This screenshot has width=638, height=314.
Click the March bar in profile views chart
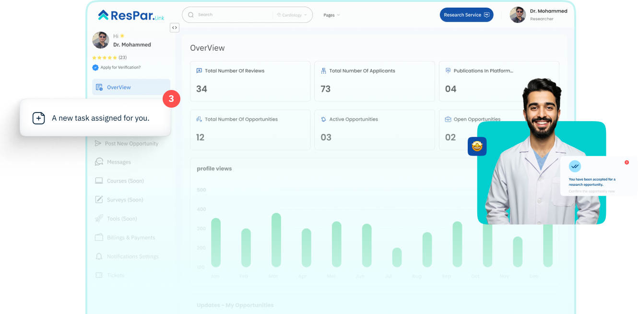coord(276,240)
